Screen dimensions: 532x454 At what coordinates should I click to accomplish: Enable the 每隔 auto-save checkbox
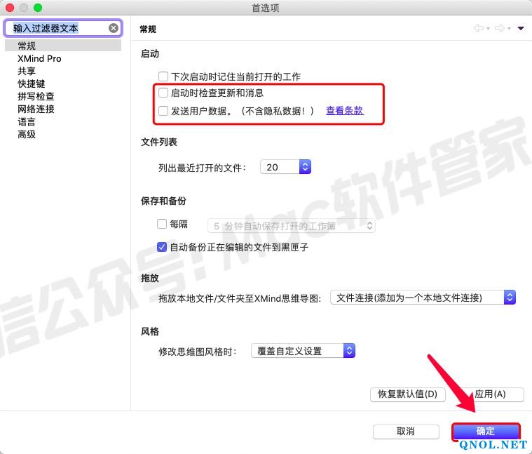click(162, 225)
